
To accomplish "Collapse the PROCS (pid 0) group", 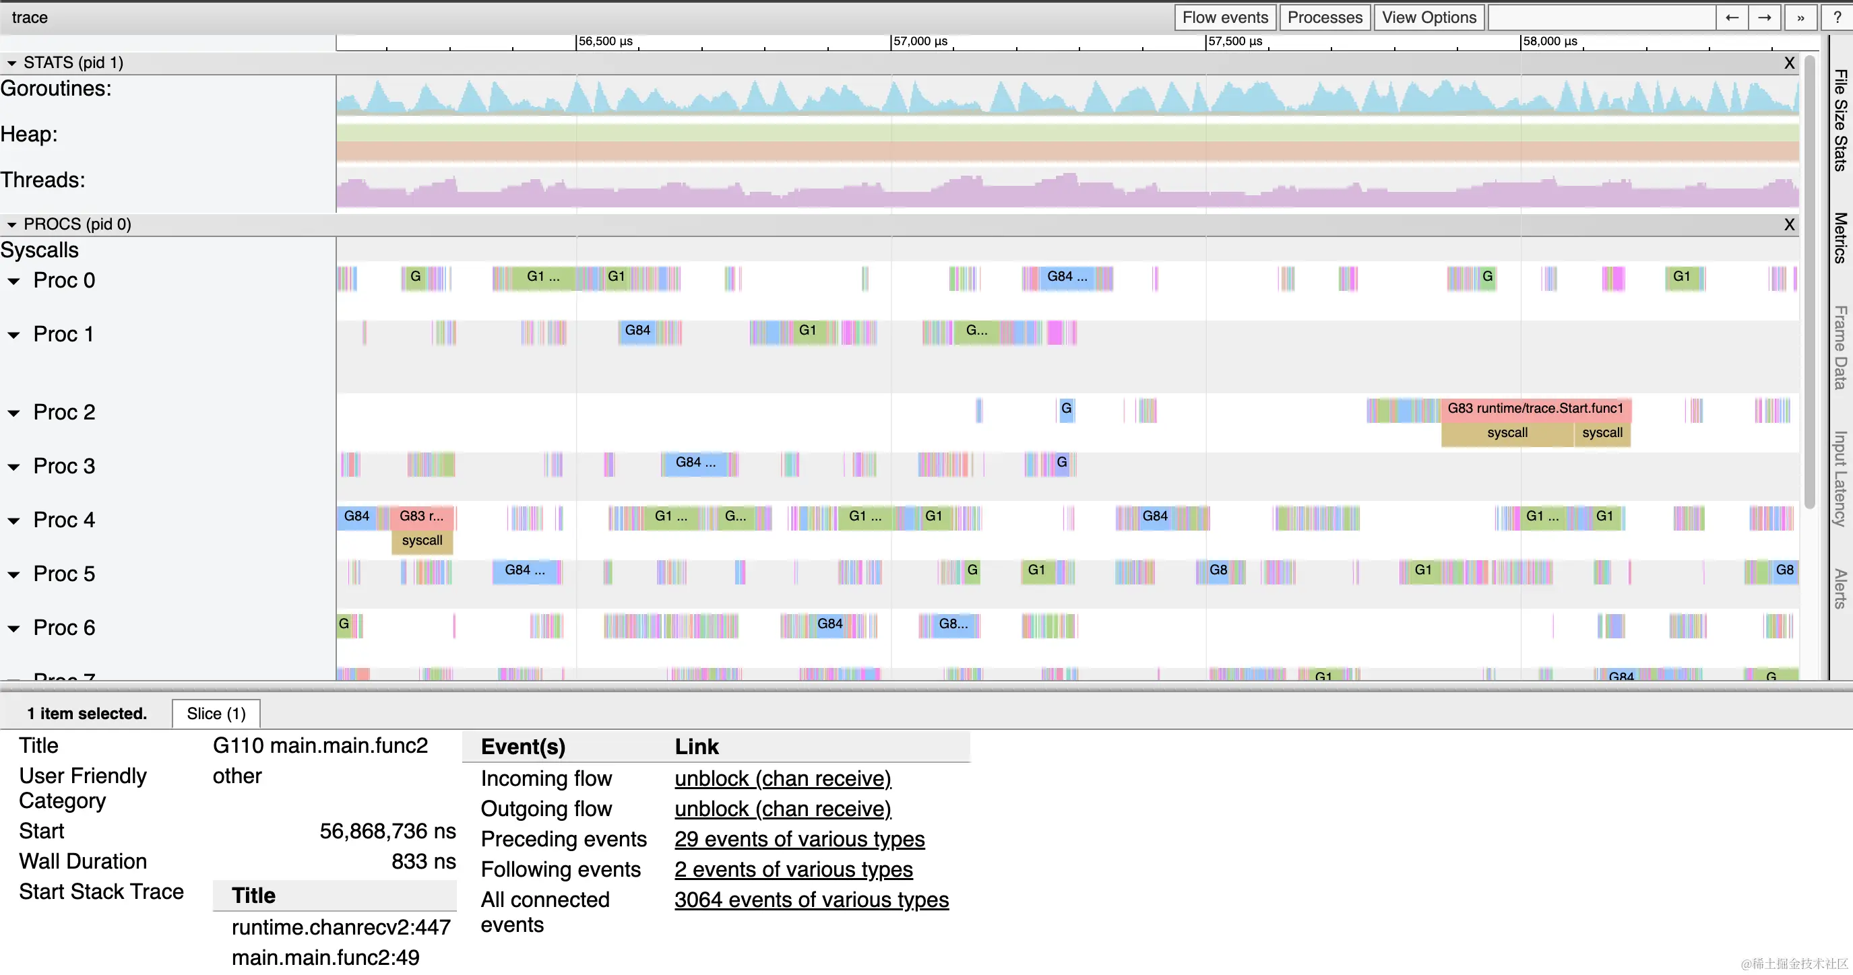I will tap(11, 224).
